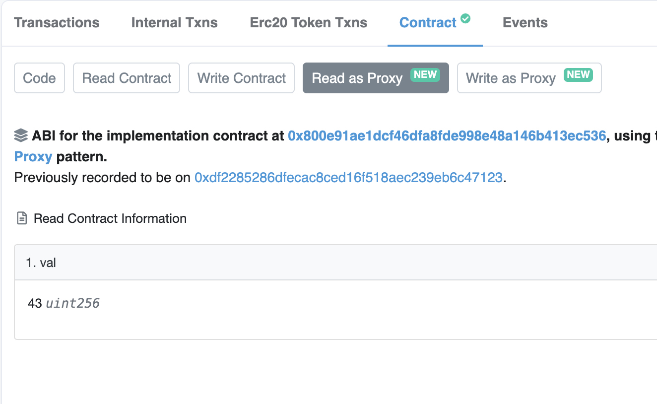This screenshot has height=404, width=657.
Task: Click the green verified checkmark on the Contract tab
Action: coord(465,18)
